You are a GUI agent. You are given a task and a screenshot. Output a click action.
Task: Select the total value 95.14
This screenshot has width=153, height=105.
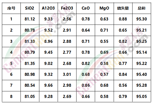(142, 52)
